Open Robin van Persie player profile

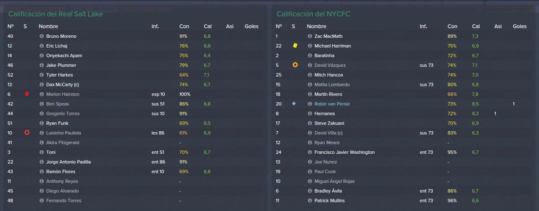tap(332, 104)
